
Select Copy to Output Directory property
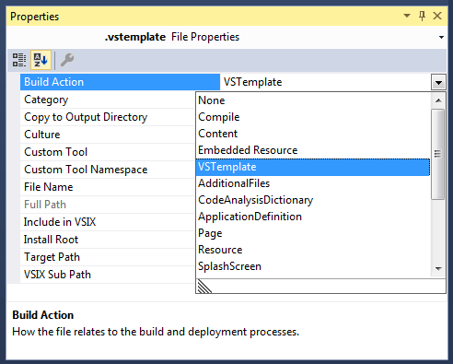click(x=108, y=117)
